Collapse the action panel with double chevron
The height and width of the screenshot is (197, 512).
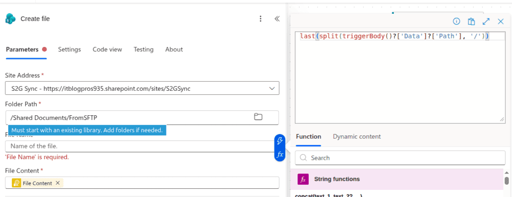point(277,19)
